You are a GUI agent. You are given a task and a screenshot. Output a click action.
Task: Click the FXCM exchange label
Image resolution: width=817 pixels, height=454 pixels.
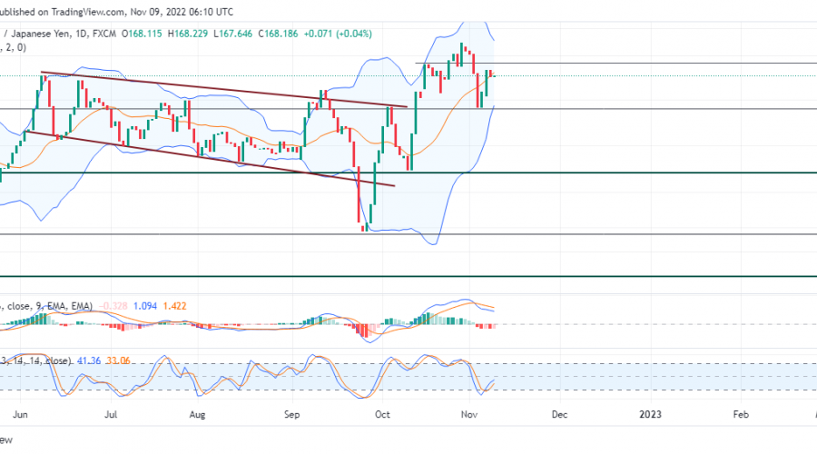tap(104, 34)
